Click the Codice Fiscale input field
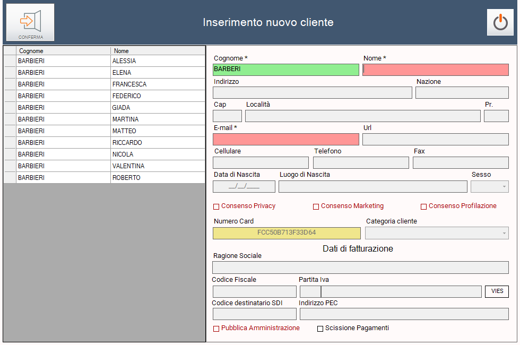Image resolution: width=520 pixels, height=345 pixels. coord(255,291)
